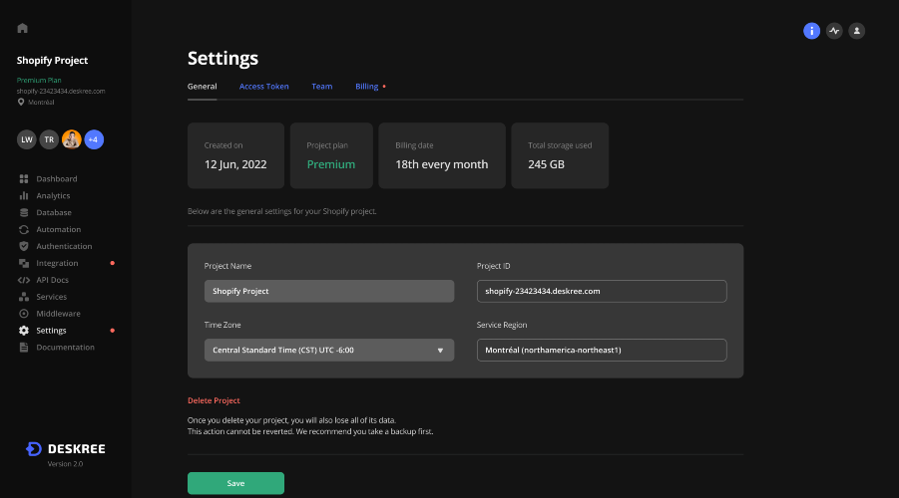Click the activity pulse icon
The height and width of the screenshot is (498, 899).
tap(834, 31)
